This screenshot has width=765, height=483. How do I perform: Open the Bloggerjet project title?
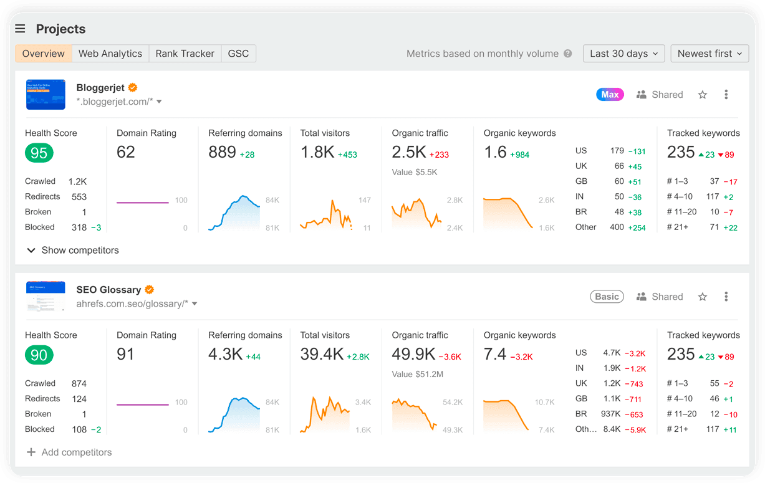click(100, 88)
